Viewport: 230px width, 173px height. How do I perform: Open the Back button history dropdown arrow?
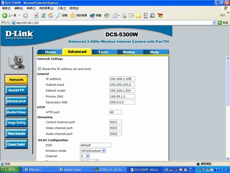pos(19,15)
